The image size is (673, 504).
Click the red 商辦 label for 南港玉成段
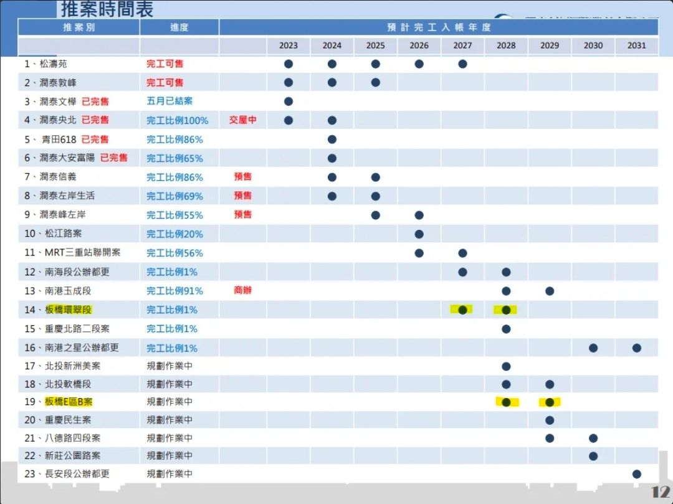click(242, 290)
